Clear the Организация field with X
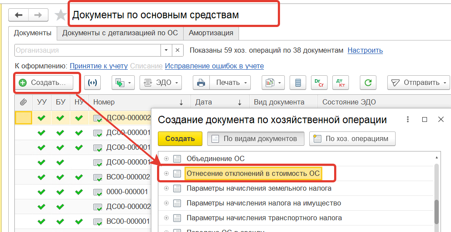The width and height of the screenshot is (451, 232). point(178,50)
